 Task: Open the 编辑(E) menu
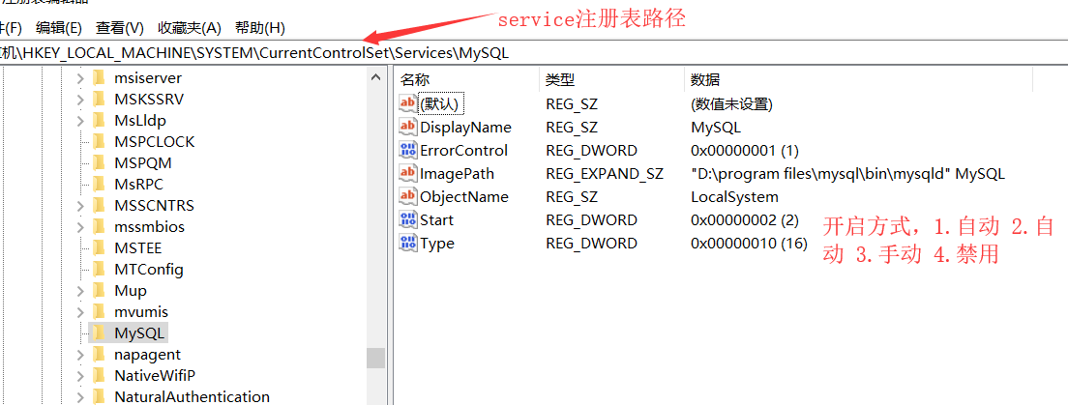[59, 28]
